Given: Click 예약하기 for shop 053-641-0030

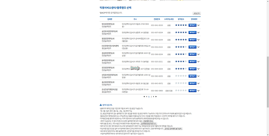Looking at the screenshot, I should point(192,25).
